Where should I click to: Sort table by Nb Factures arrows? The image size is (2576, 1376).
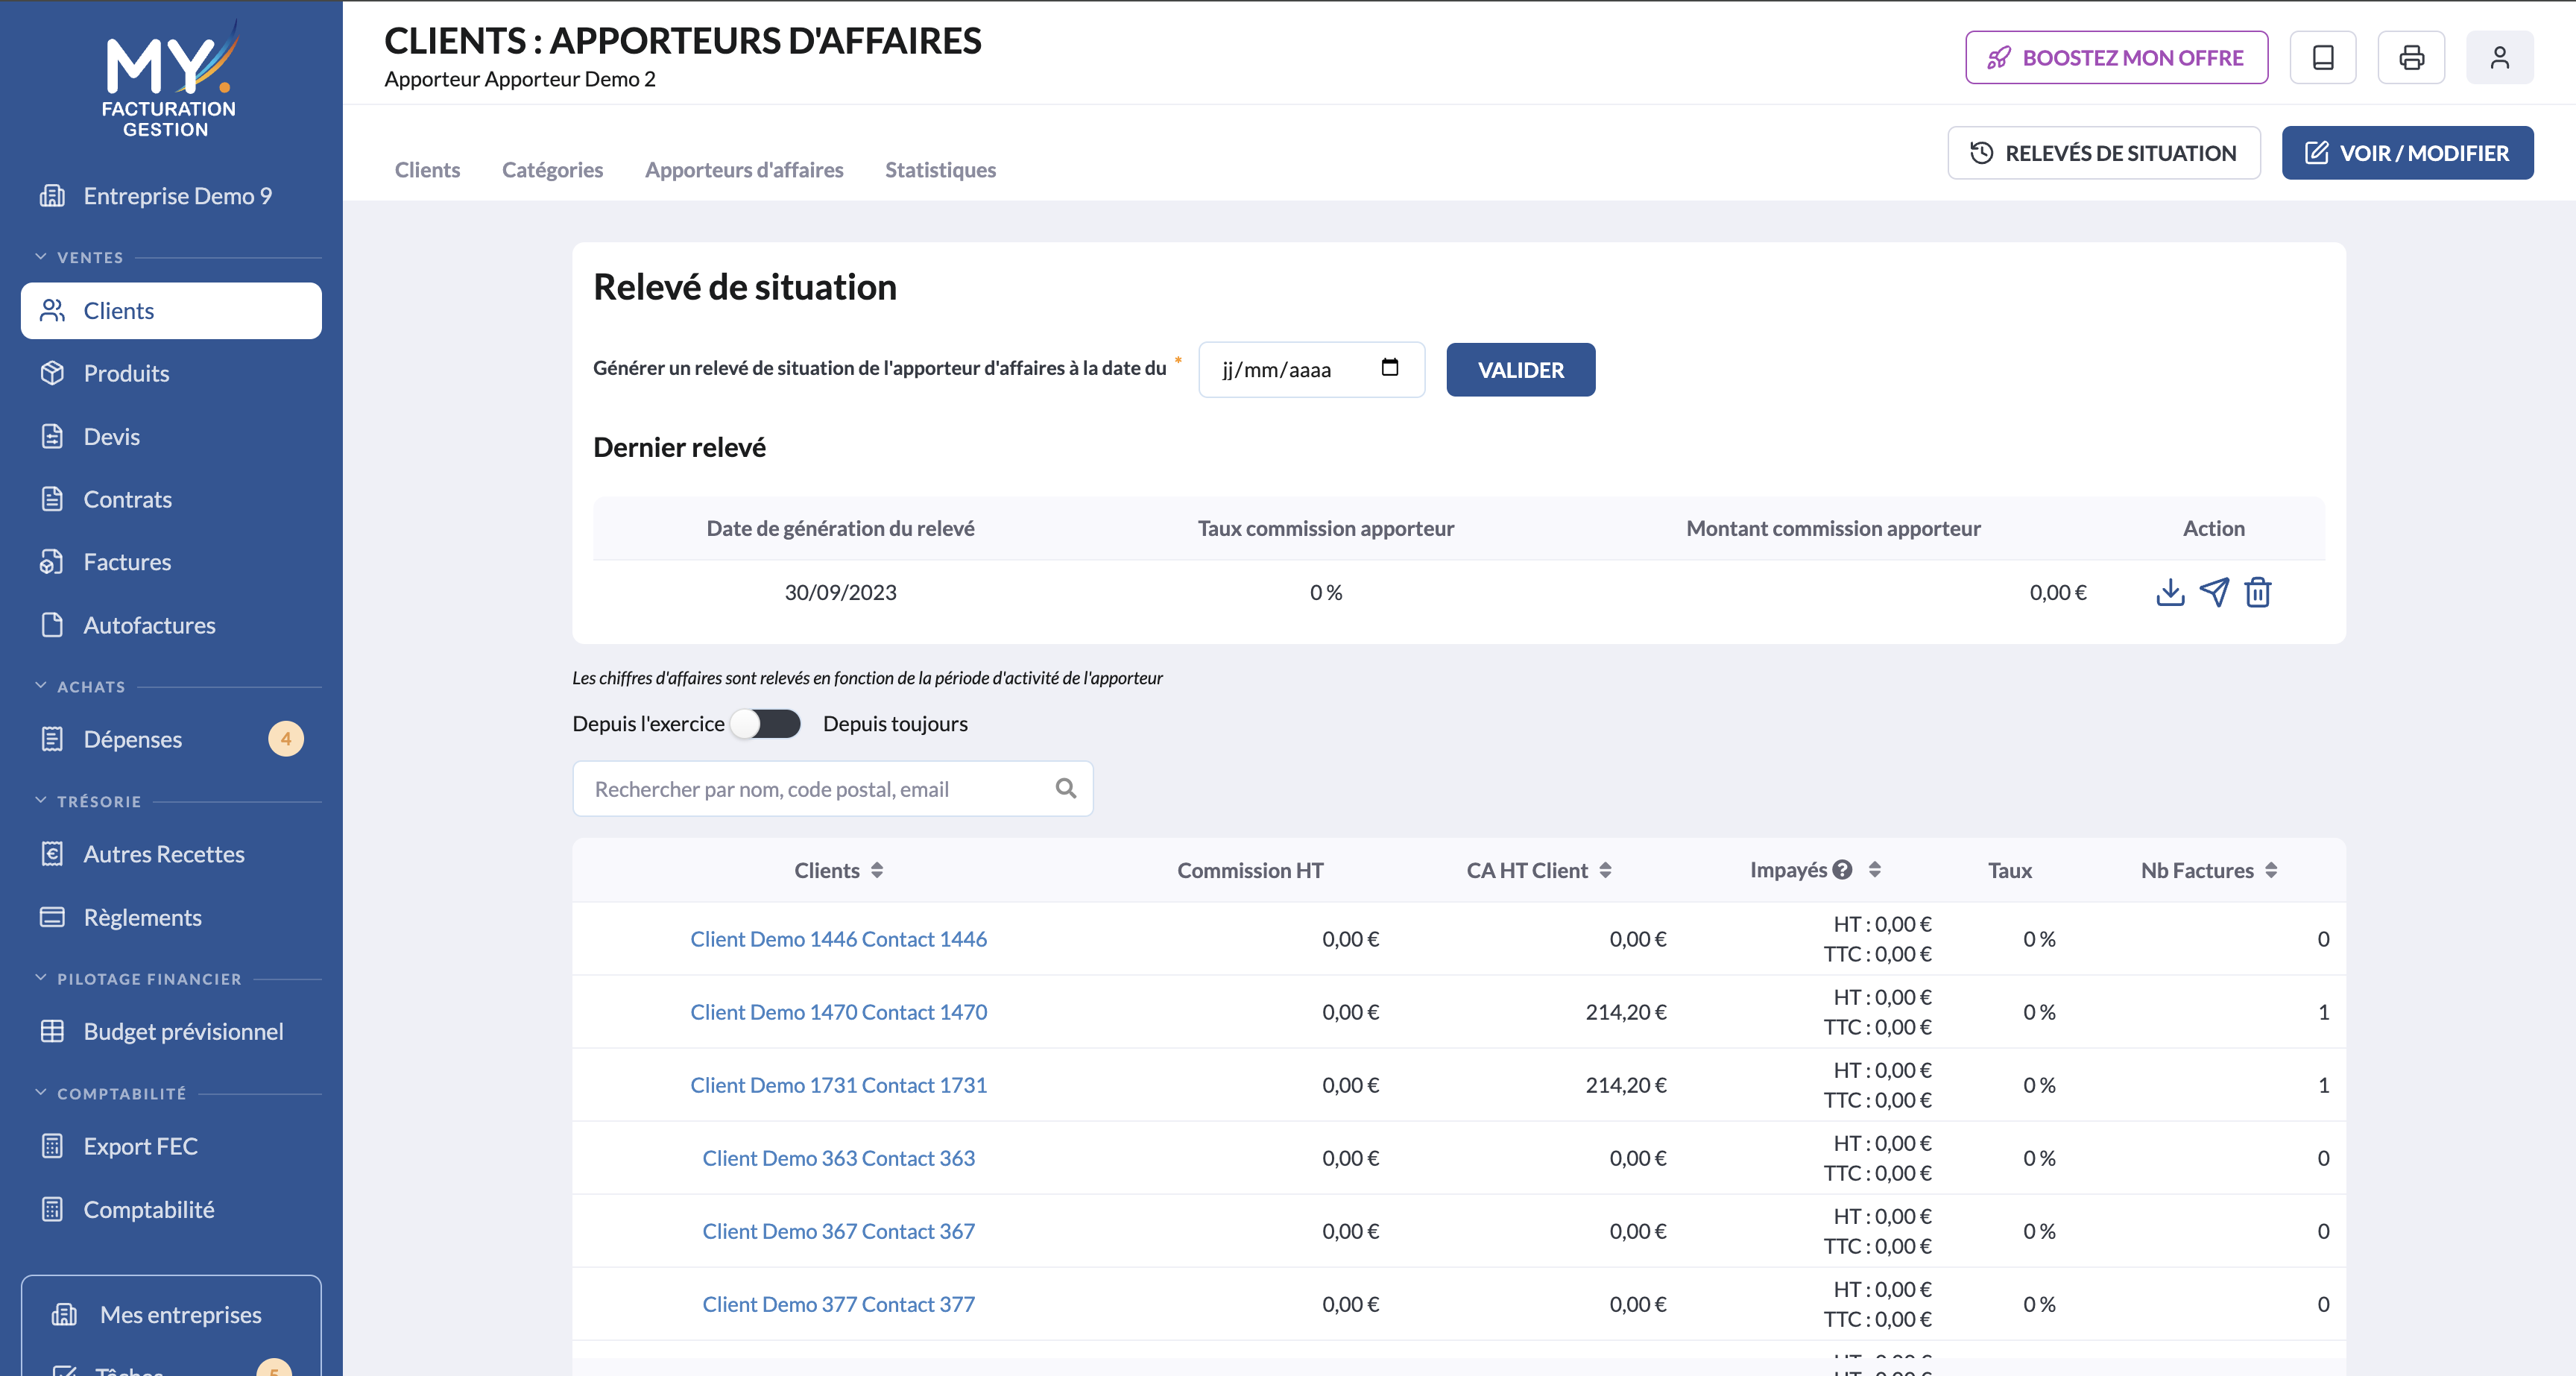[2271, 870]
